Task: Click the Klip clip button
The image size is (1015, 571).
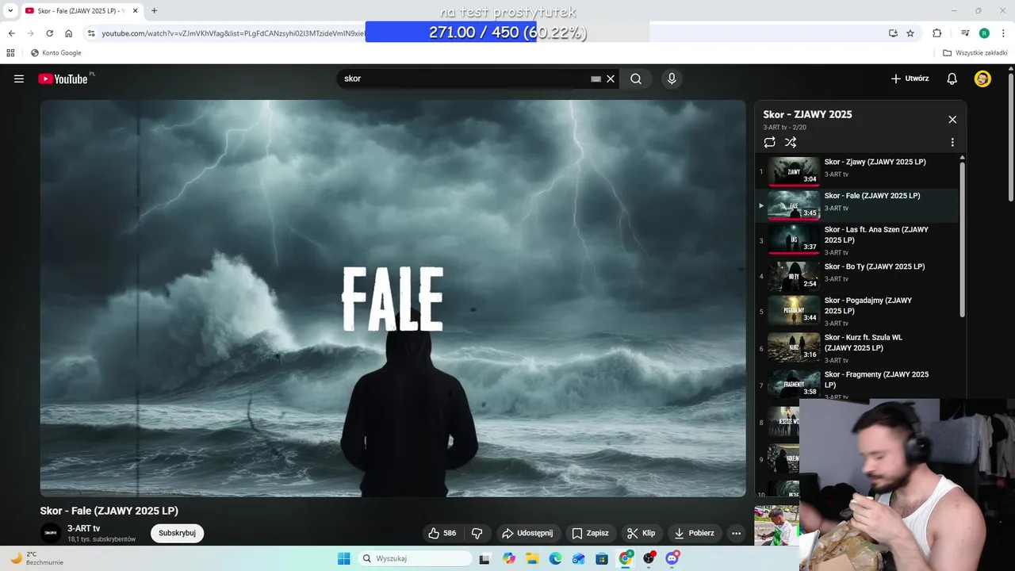Action: [641, 533]
